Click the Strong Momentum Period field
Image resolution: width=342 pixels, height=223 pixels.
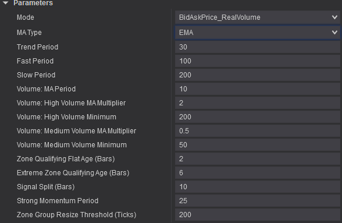(x=257, y=201)
